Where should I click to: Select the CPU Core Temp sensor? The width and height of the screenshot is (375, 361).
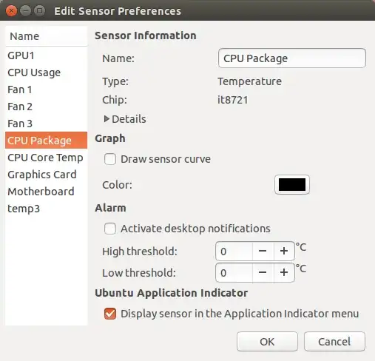tap(46, 158)
